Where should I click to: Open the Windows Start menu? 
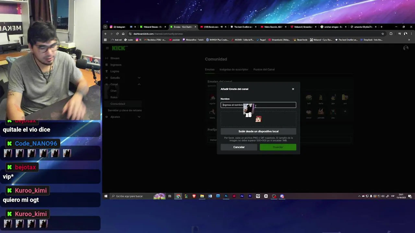[x=106, y=196]
